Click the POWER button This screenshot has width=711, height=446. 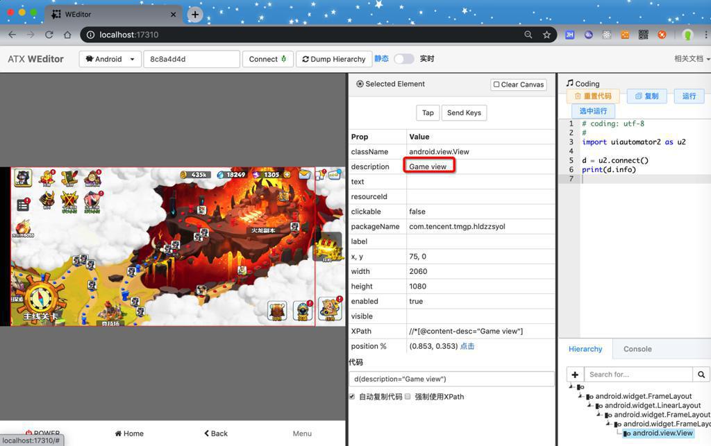42,433
